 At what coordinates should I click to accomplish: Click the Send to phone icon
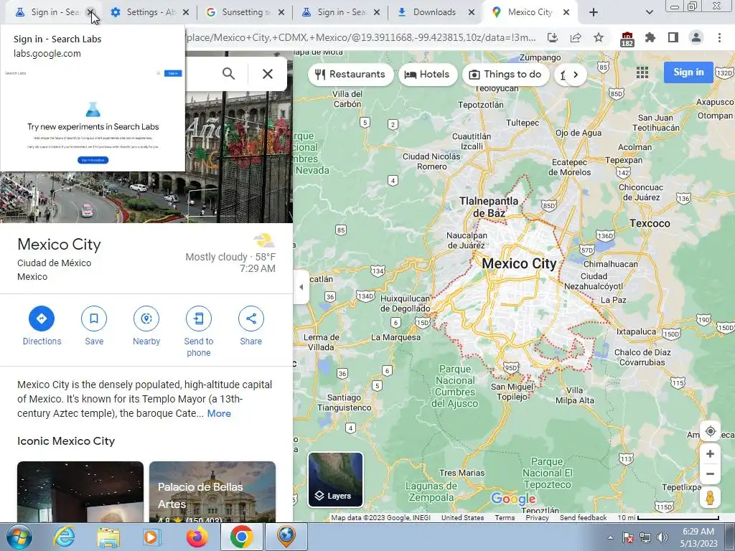199,319
